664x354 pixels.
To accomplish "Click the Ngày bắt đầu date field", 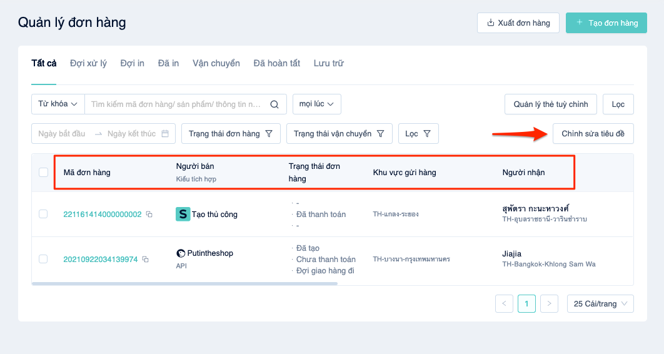I will click(x=62, y=134).
